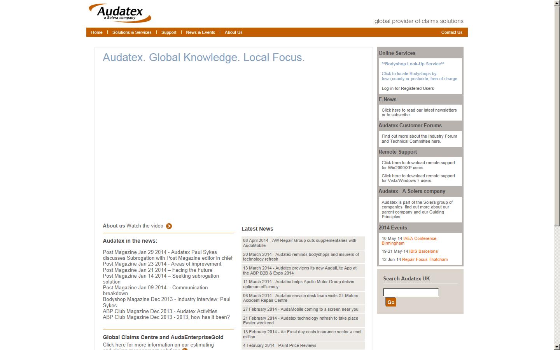Open the Repair Focus Thatcham event link
This screenshot has height=350, width=560.
click(x=425, y=259)
